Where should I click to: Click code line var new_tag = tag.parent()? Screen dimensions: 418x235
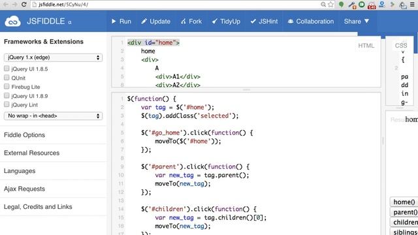point(202,176)
